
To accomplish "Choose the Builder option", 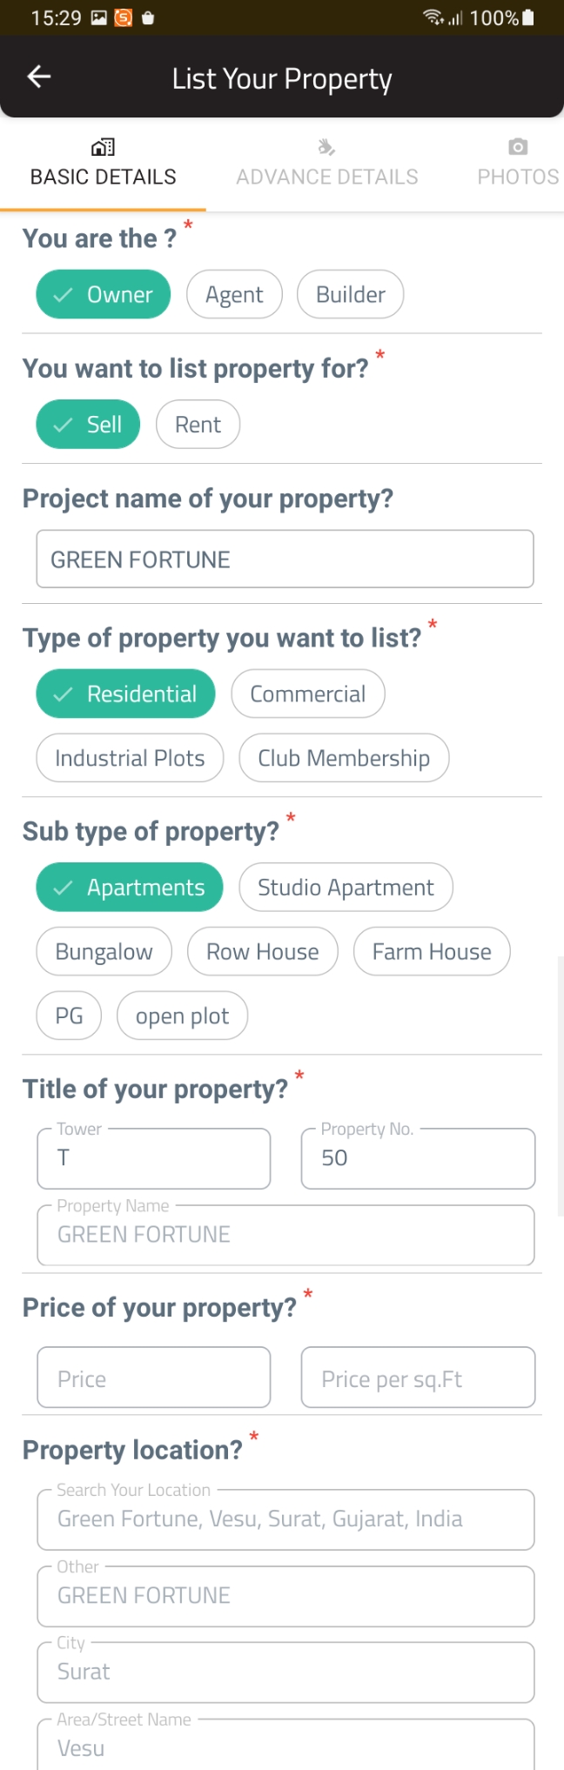I will point(350,295).
